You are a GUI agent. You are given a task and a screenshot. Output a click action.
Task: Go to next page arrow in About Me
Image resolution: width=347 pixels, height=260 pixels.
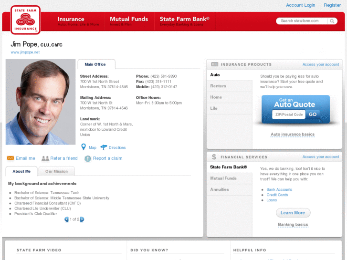pos(82,219)
